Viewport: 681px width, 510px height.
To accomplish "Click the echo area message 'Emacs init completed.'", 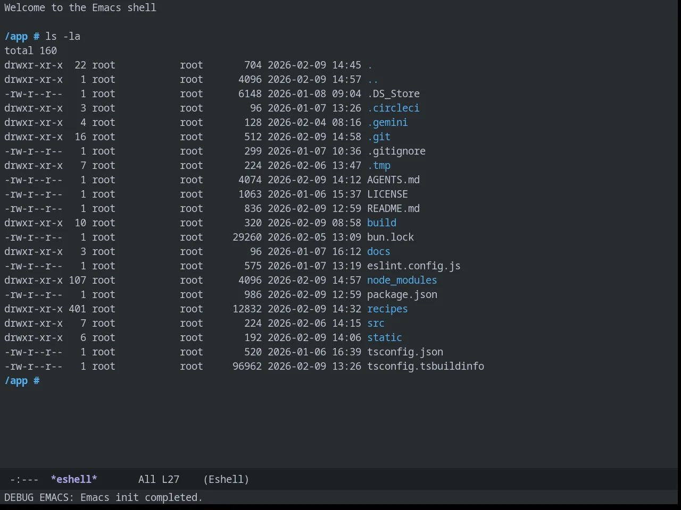I will [x=142, y=497].
